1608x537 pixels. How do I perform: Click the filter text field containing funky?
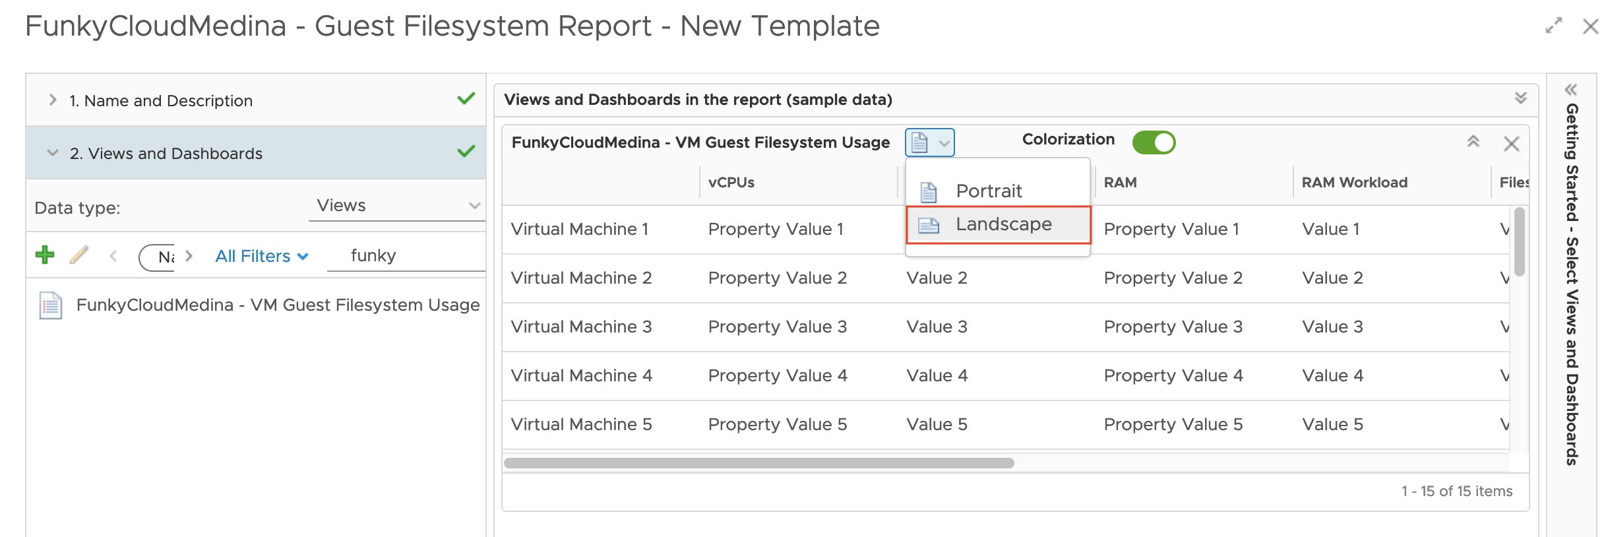coord(406,255)
